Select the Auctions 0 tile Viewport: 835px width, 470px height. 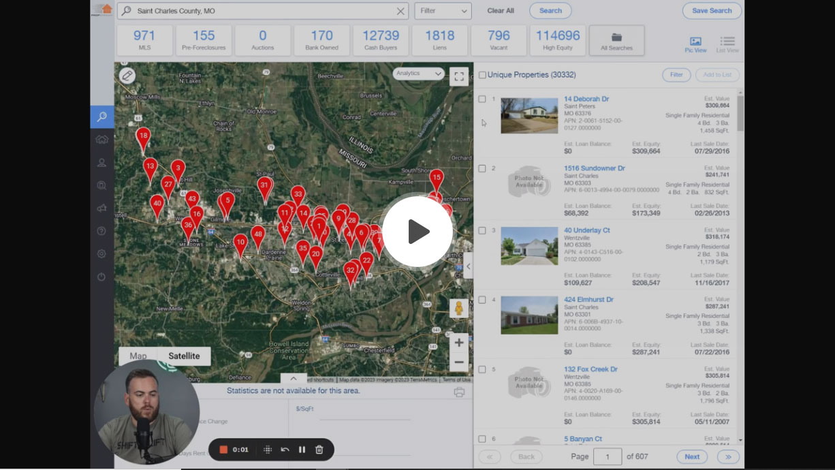(262, 40)
